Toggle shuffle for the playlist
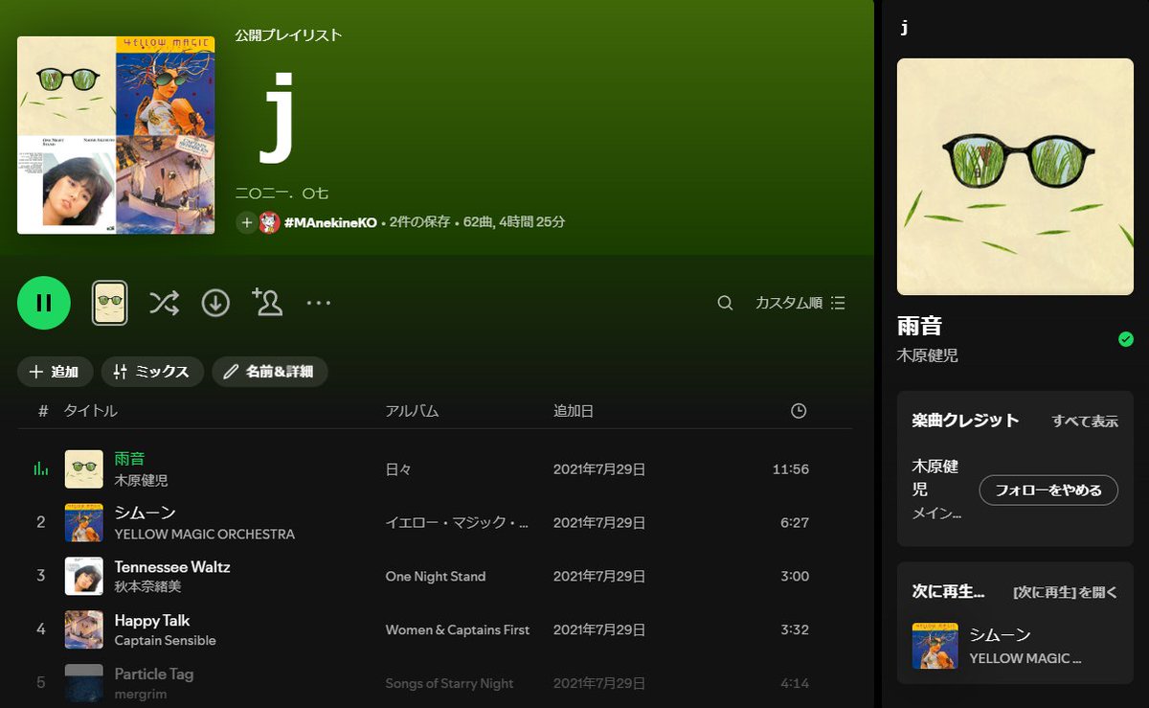The width and height of the screenshot is (1149, 708). click(164, 303)
